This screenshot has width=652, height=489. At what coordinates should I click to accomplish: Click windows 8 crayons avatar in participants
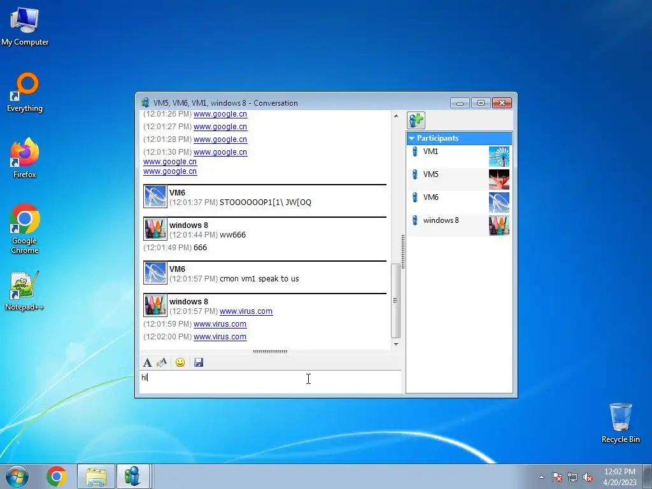[499, 225]
